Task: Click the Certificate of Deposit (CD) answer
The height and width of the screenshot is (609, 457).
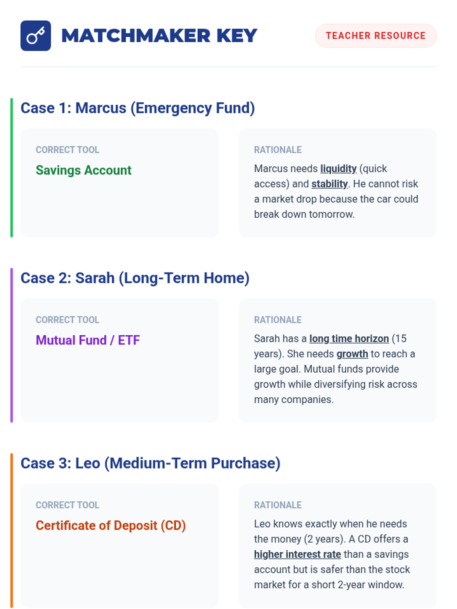Action: (110, 525)
